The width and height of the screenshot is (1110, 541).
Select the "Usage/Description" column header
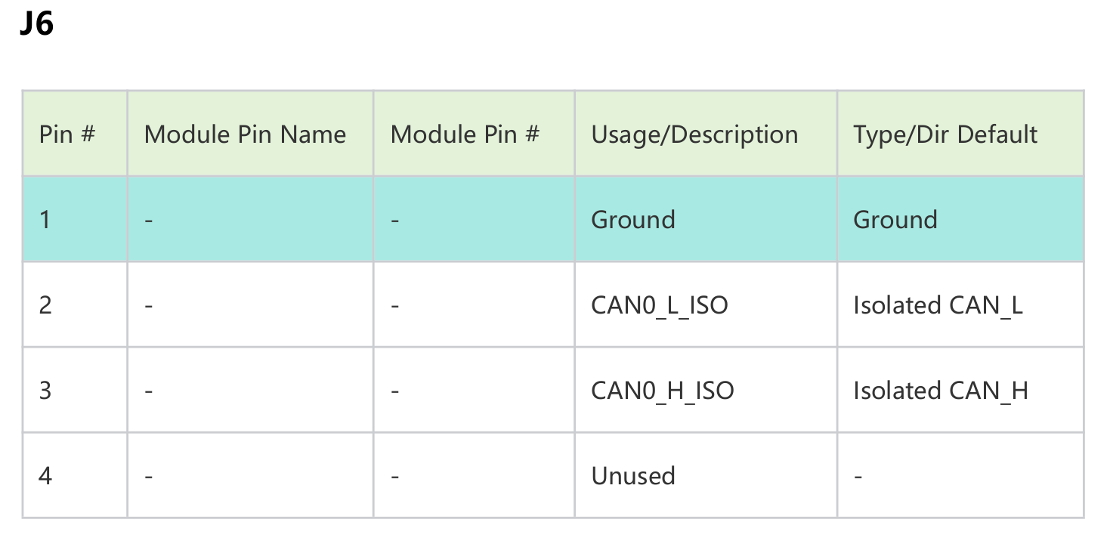(694, 134)
